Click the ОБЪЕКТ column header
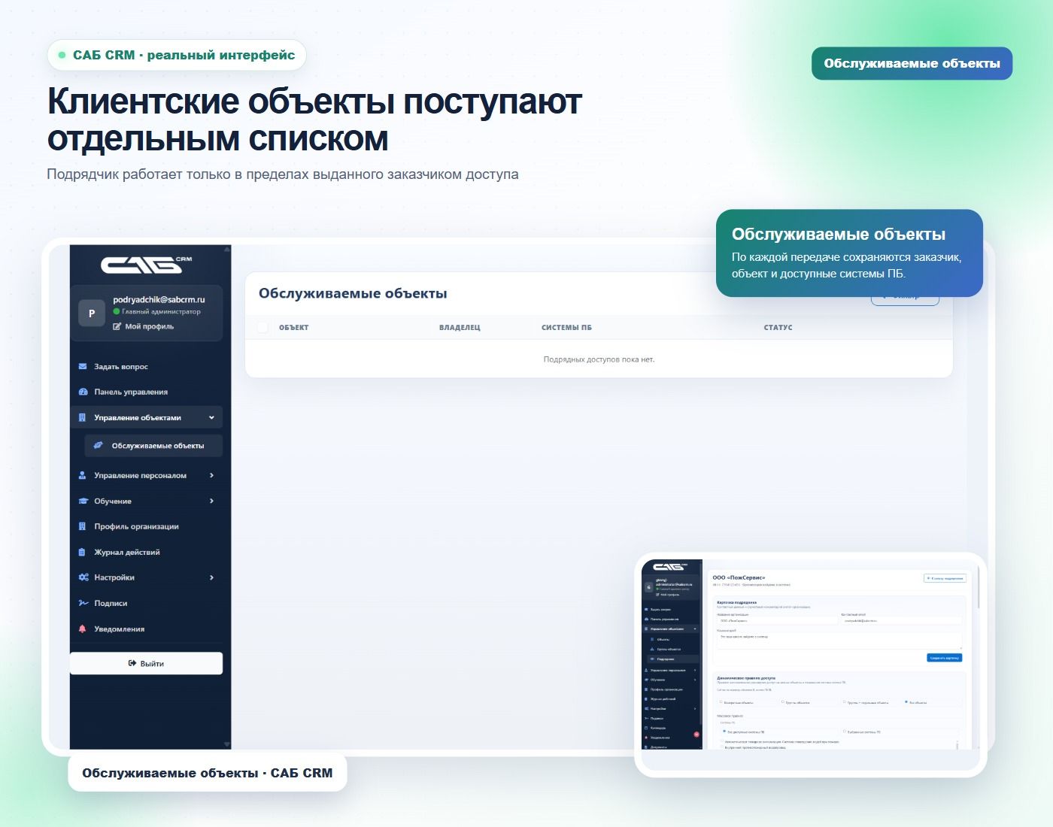The width and height of the screenshot is (1053, 827). point(293,328)
